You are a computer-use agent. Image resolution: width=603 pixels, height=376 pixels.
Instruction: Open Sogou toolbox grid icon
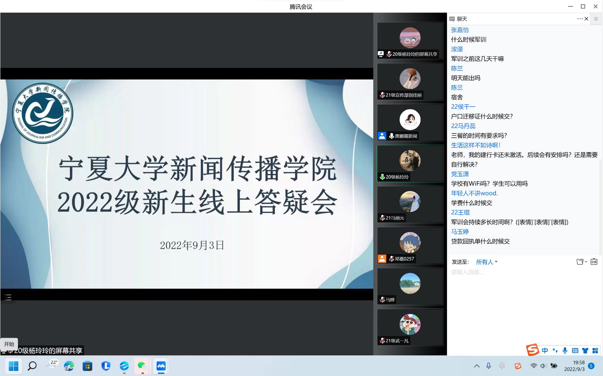(595, 350)
